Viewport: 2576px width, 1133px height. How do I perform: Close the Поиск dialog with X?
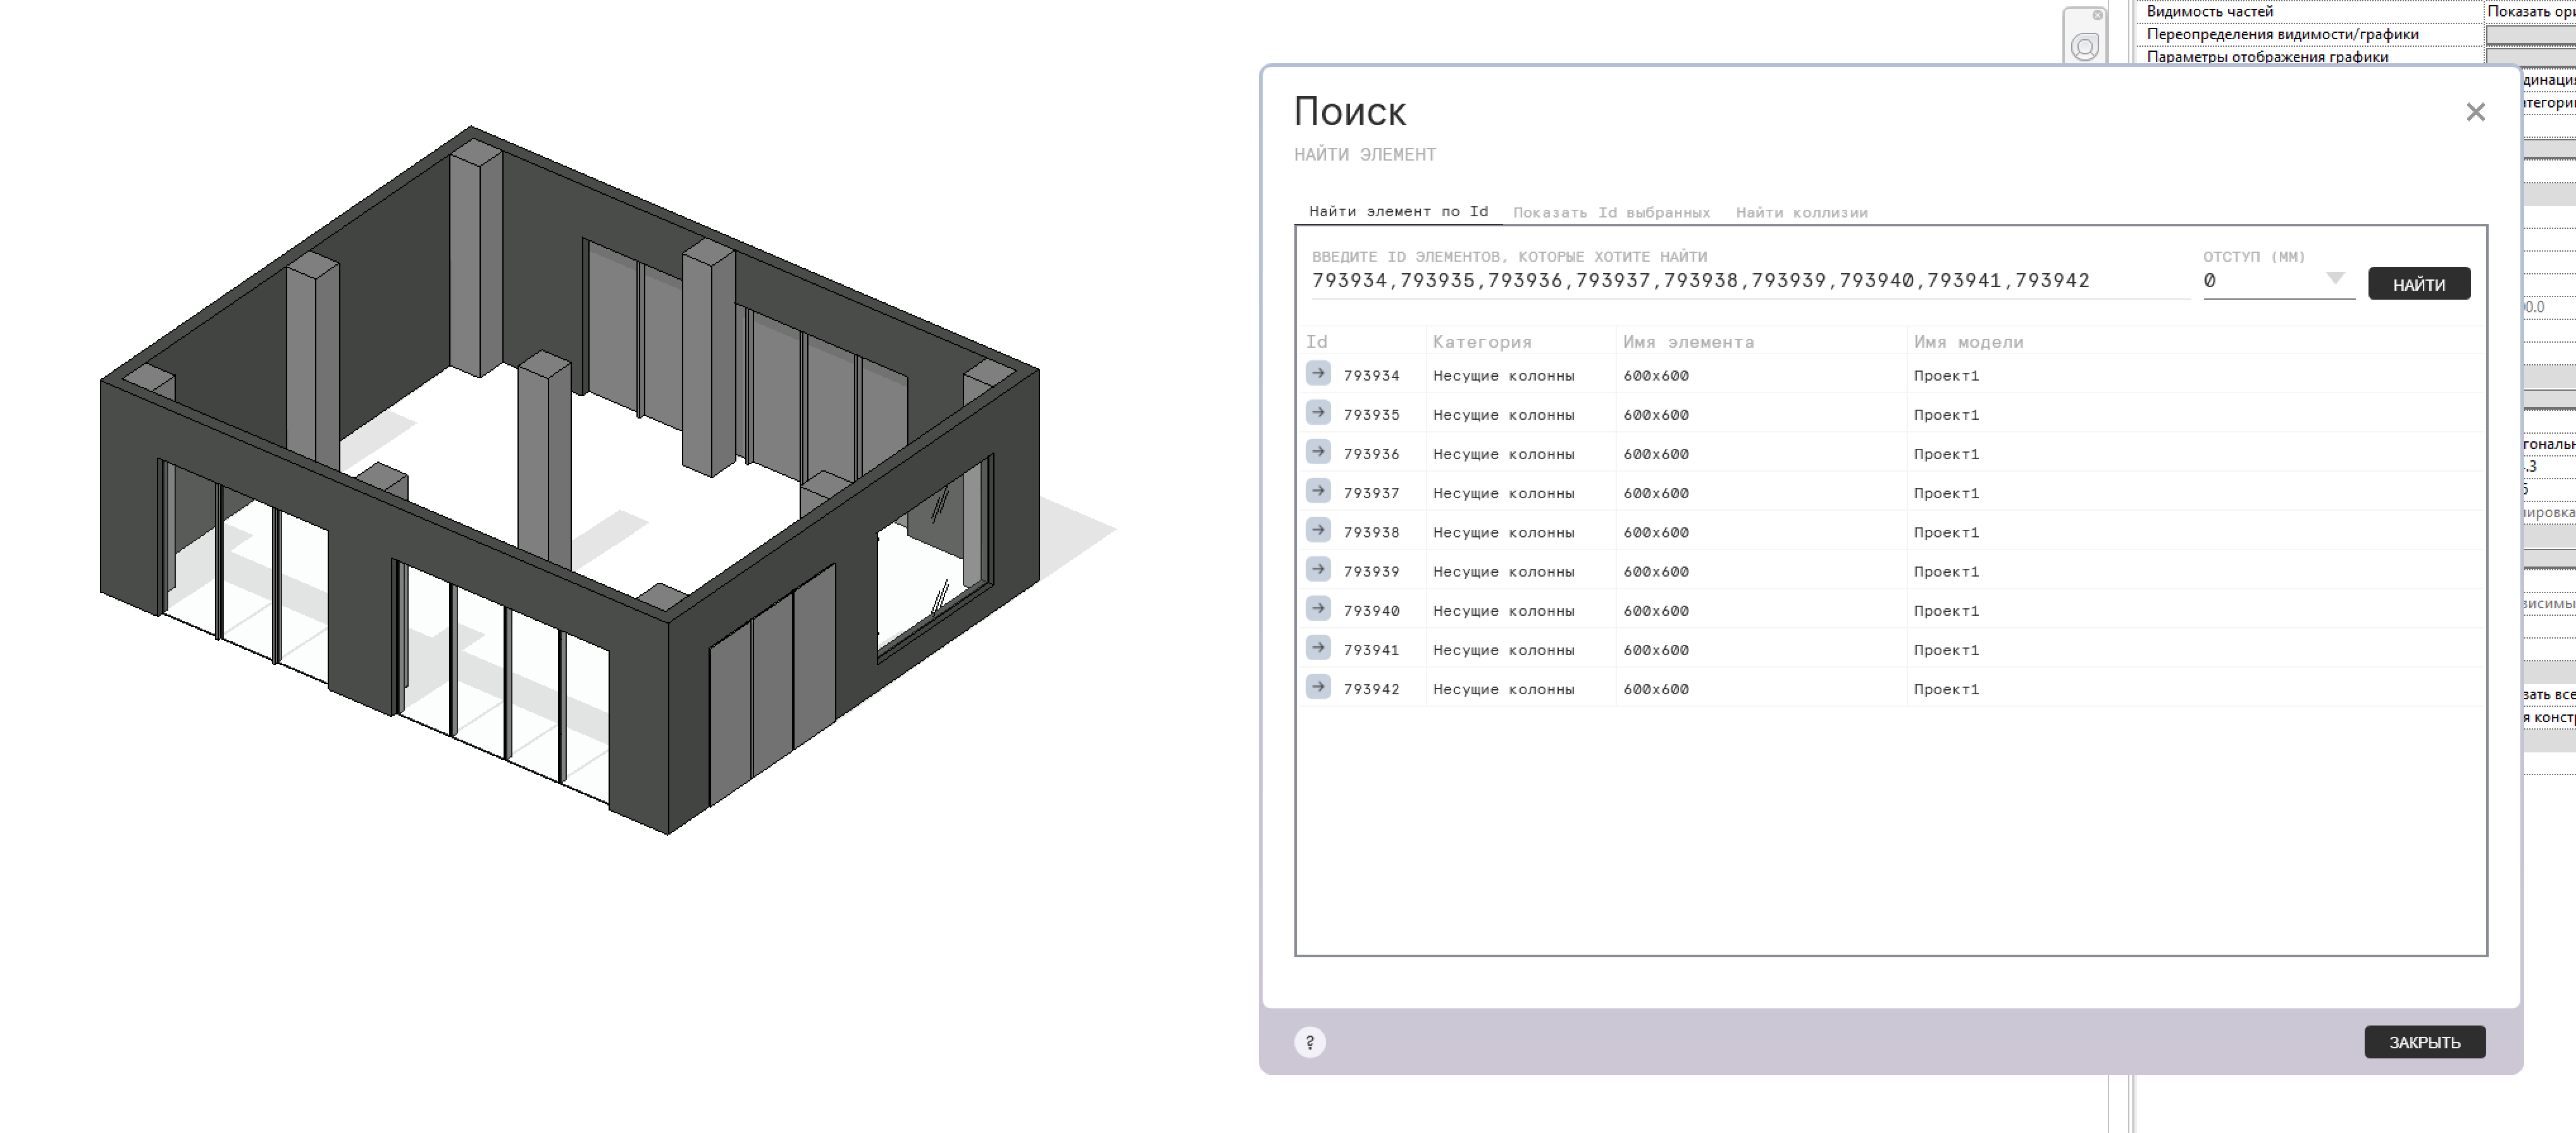2475,112
